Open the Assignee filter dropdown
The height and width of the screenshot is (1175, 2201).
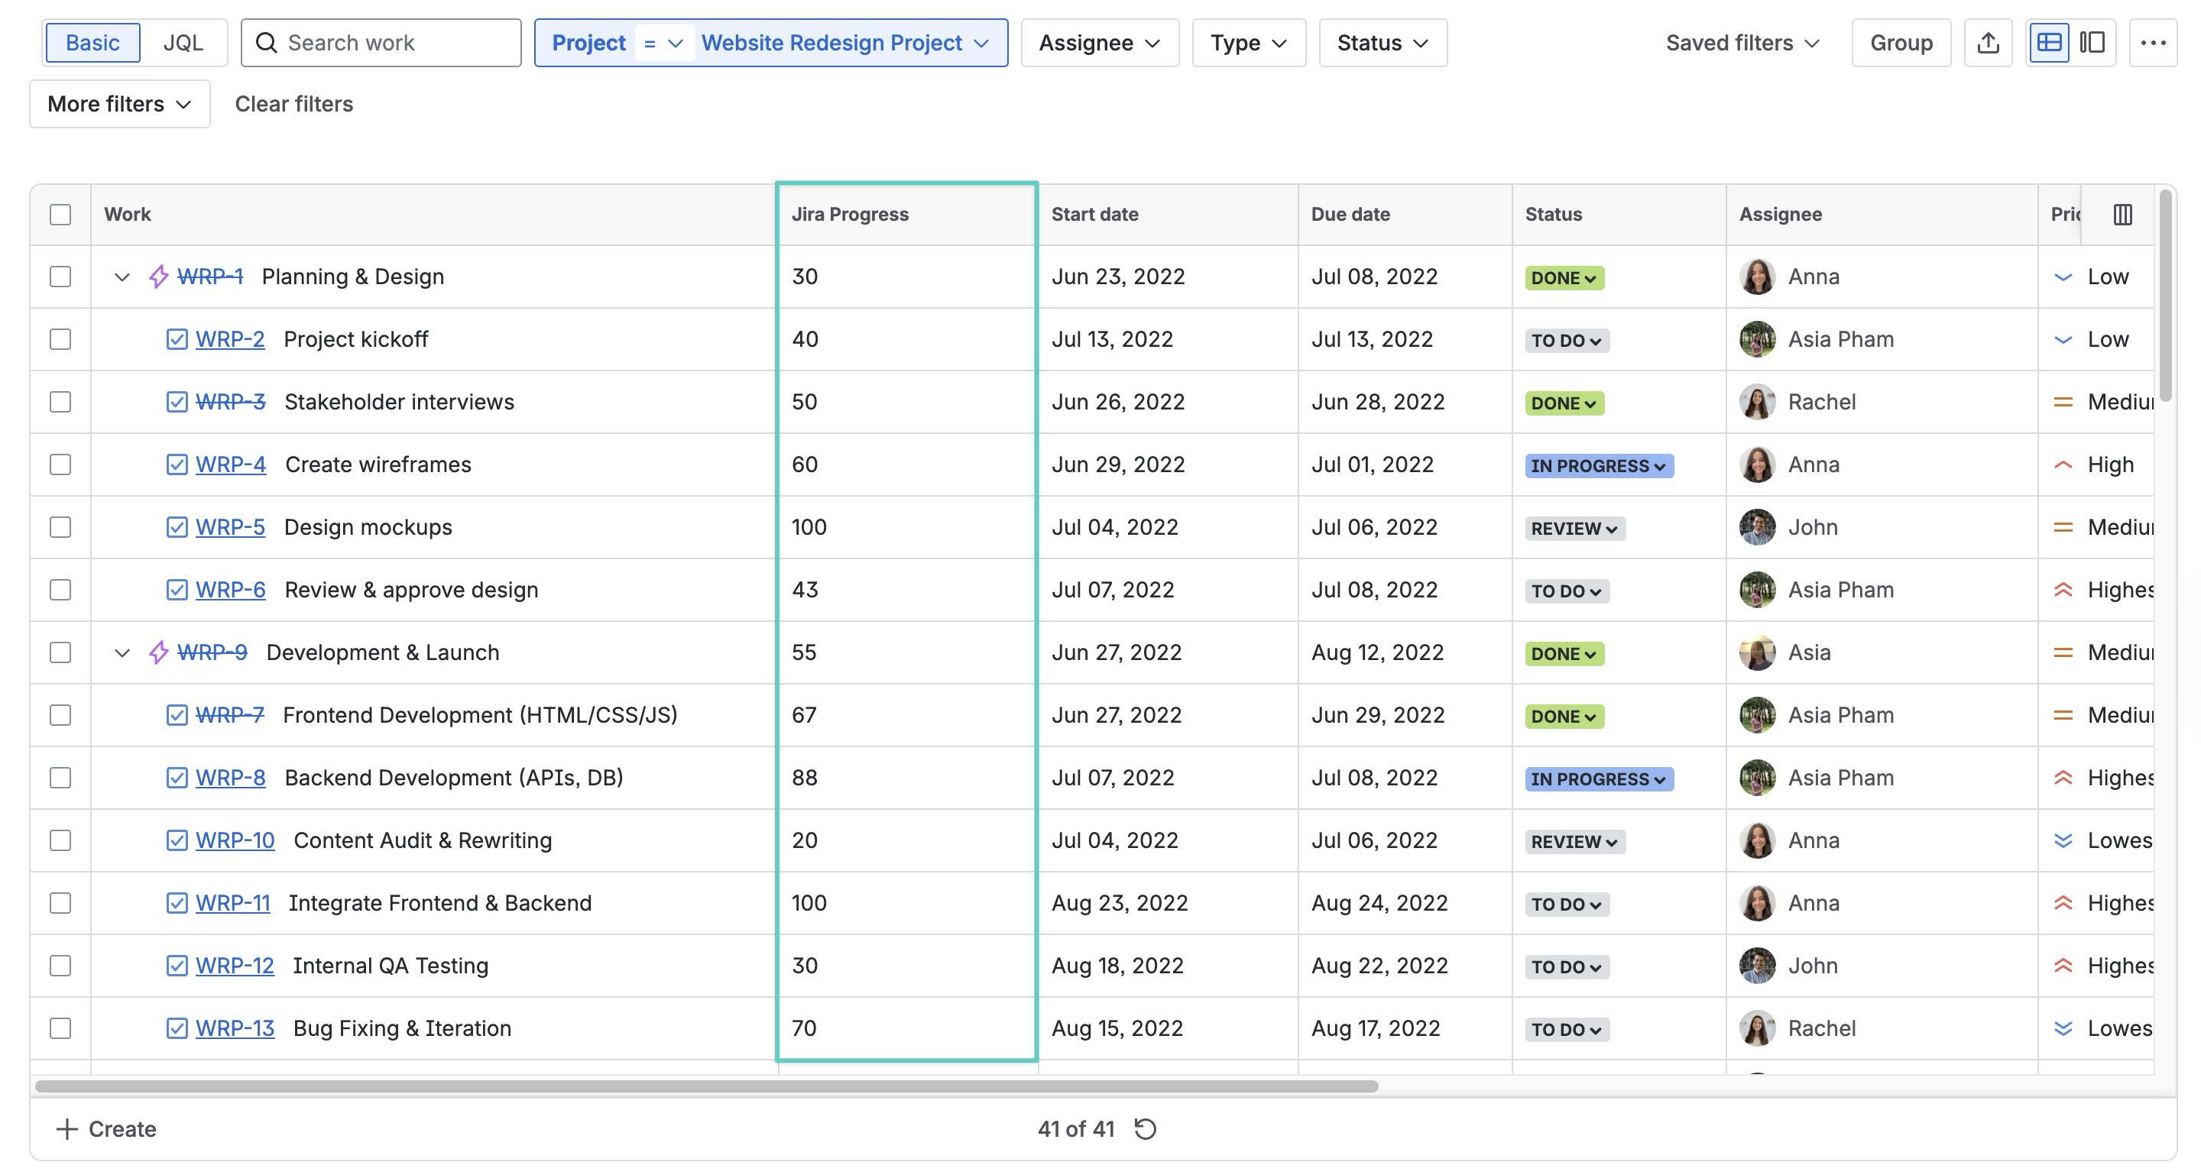tap(1100, 43)
